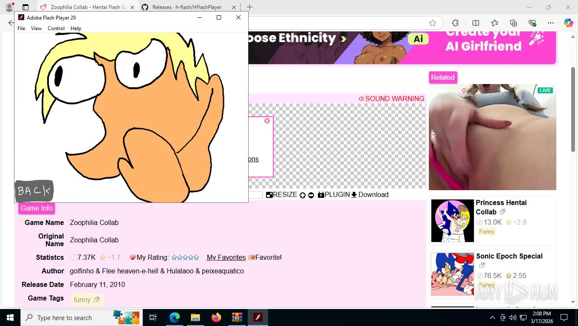Click the plus zoom-in circle icon
The width and height of the screenshot is (578, 326).
pos(303,195)
